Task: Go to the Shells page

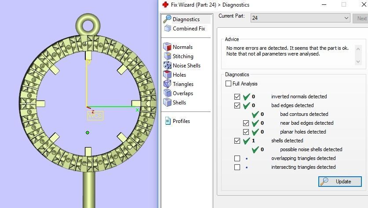Action: point(179,102)
